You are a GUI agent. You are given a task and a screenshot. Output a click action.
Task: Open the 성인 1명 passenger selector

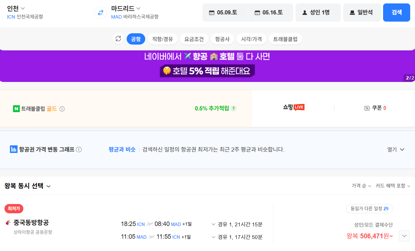[x=318, y=12]
